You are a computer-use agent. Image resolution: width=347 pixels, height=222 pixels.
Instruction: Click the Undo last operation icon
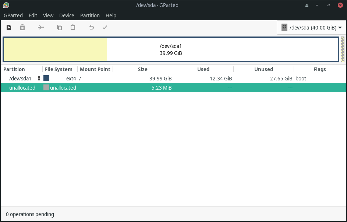click(x=91, y=27)
